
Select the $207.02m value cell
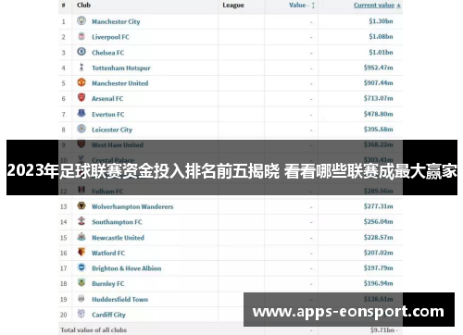378,253
